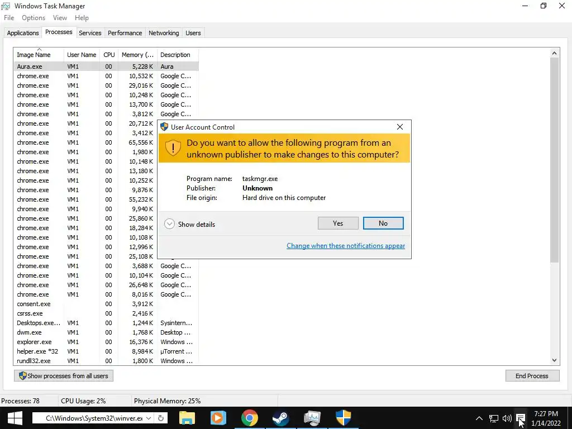Switch to Google Chrome on the taskbar
Viewport: 572px width, 429px height.
(x=250, y=418)
